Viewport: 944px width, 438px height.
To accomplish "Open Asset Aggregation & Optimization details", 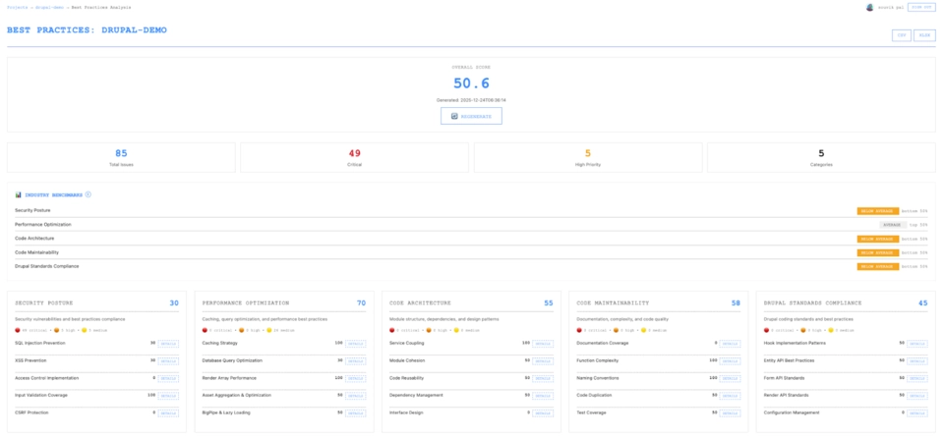I will [355, 396].
